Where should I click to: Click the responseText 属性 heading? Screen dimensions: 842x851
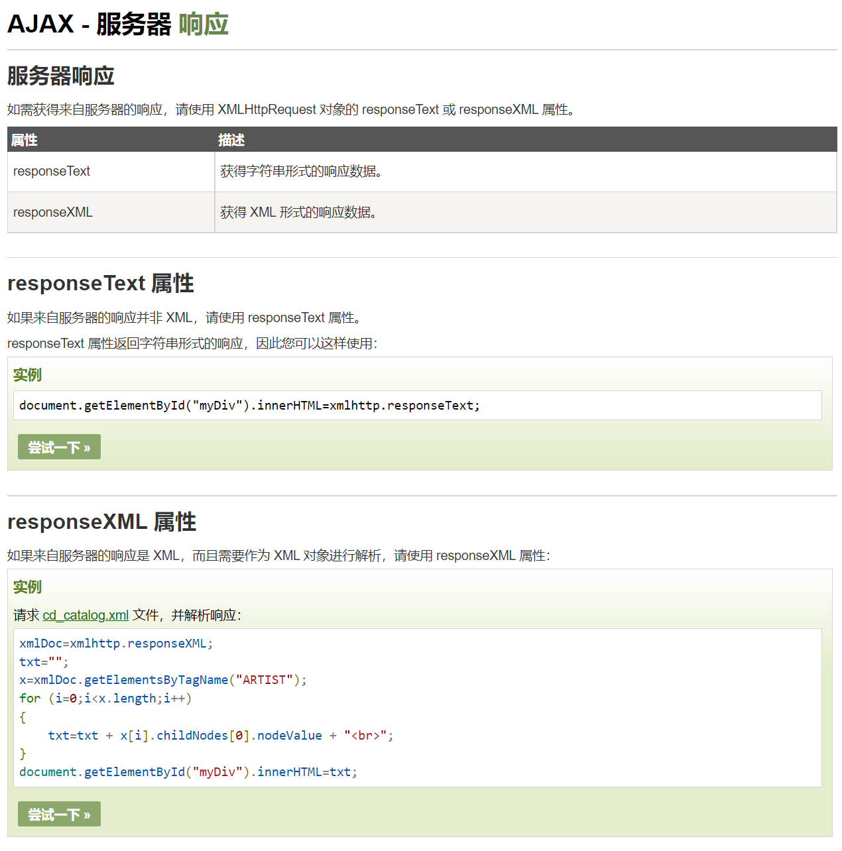(x=101, y=283)
